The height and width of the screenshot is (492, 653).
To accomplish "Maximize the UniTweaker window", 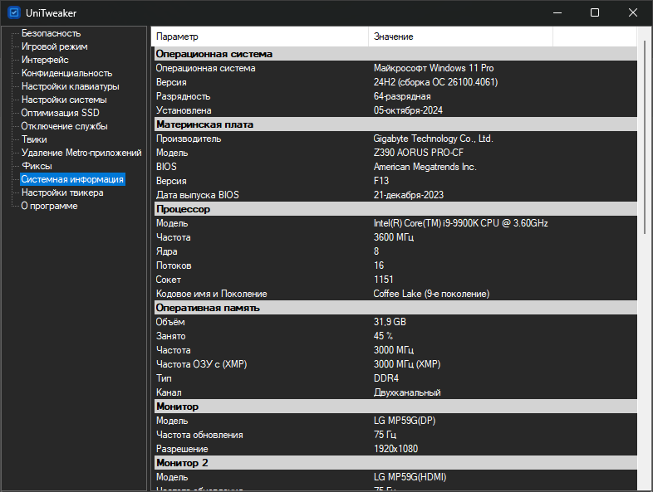I will [595, 12].
